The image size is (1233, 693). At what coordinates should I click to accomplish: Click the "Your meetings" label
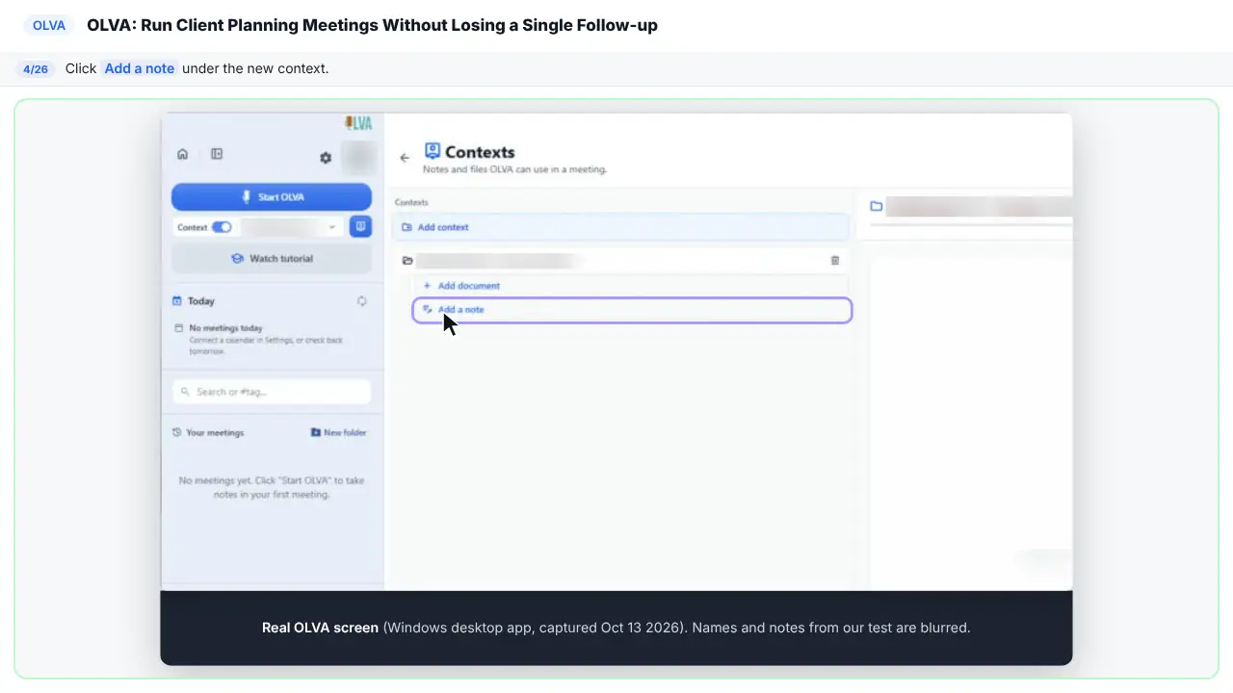(215, 433)
